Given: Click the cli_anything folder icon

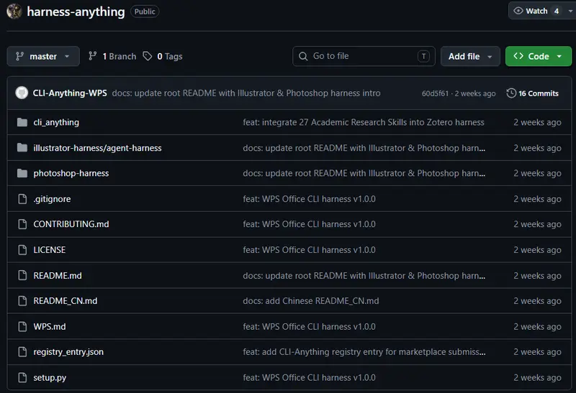Looking at the screenshot, I should [22, 122].
